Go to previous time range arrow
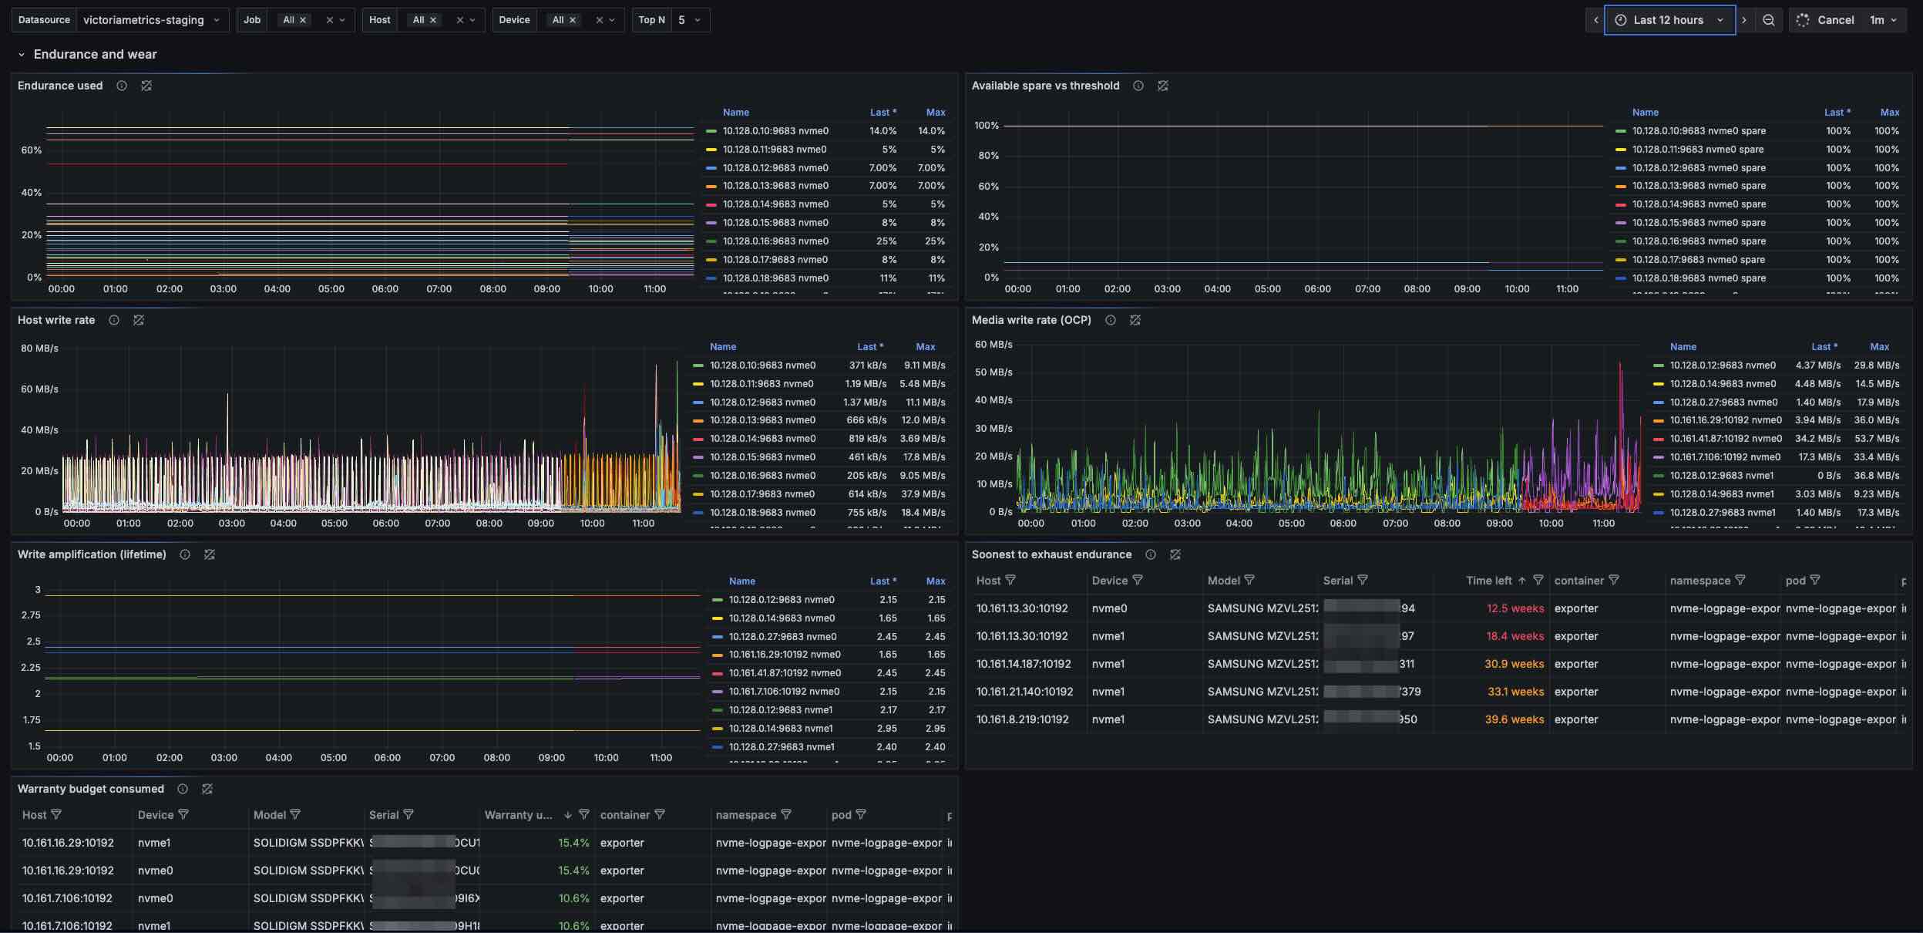Image resolution: width=1923 pixels, height=933 pixels. point(1596,20)
